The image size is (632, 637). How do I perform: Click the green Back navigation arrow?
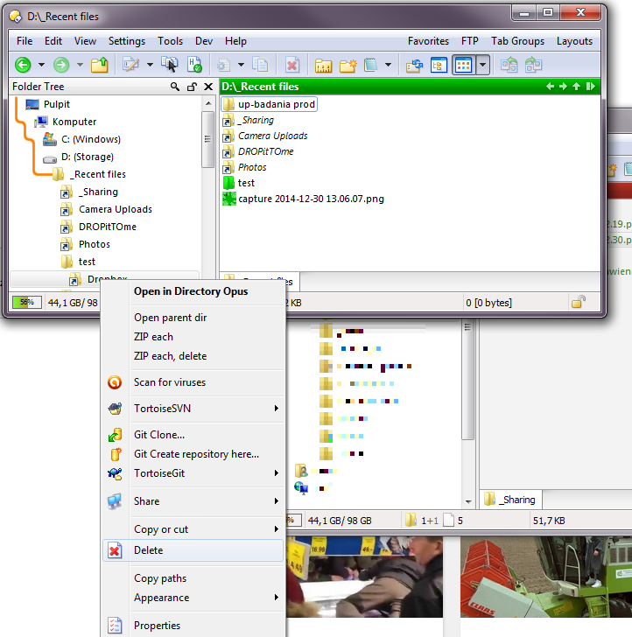tap(23, 65)
